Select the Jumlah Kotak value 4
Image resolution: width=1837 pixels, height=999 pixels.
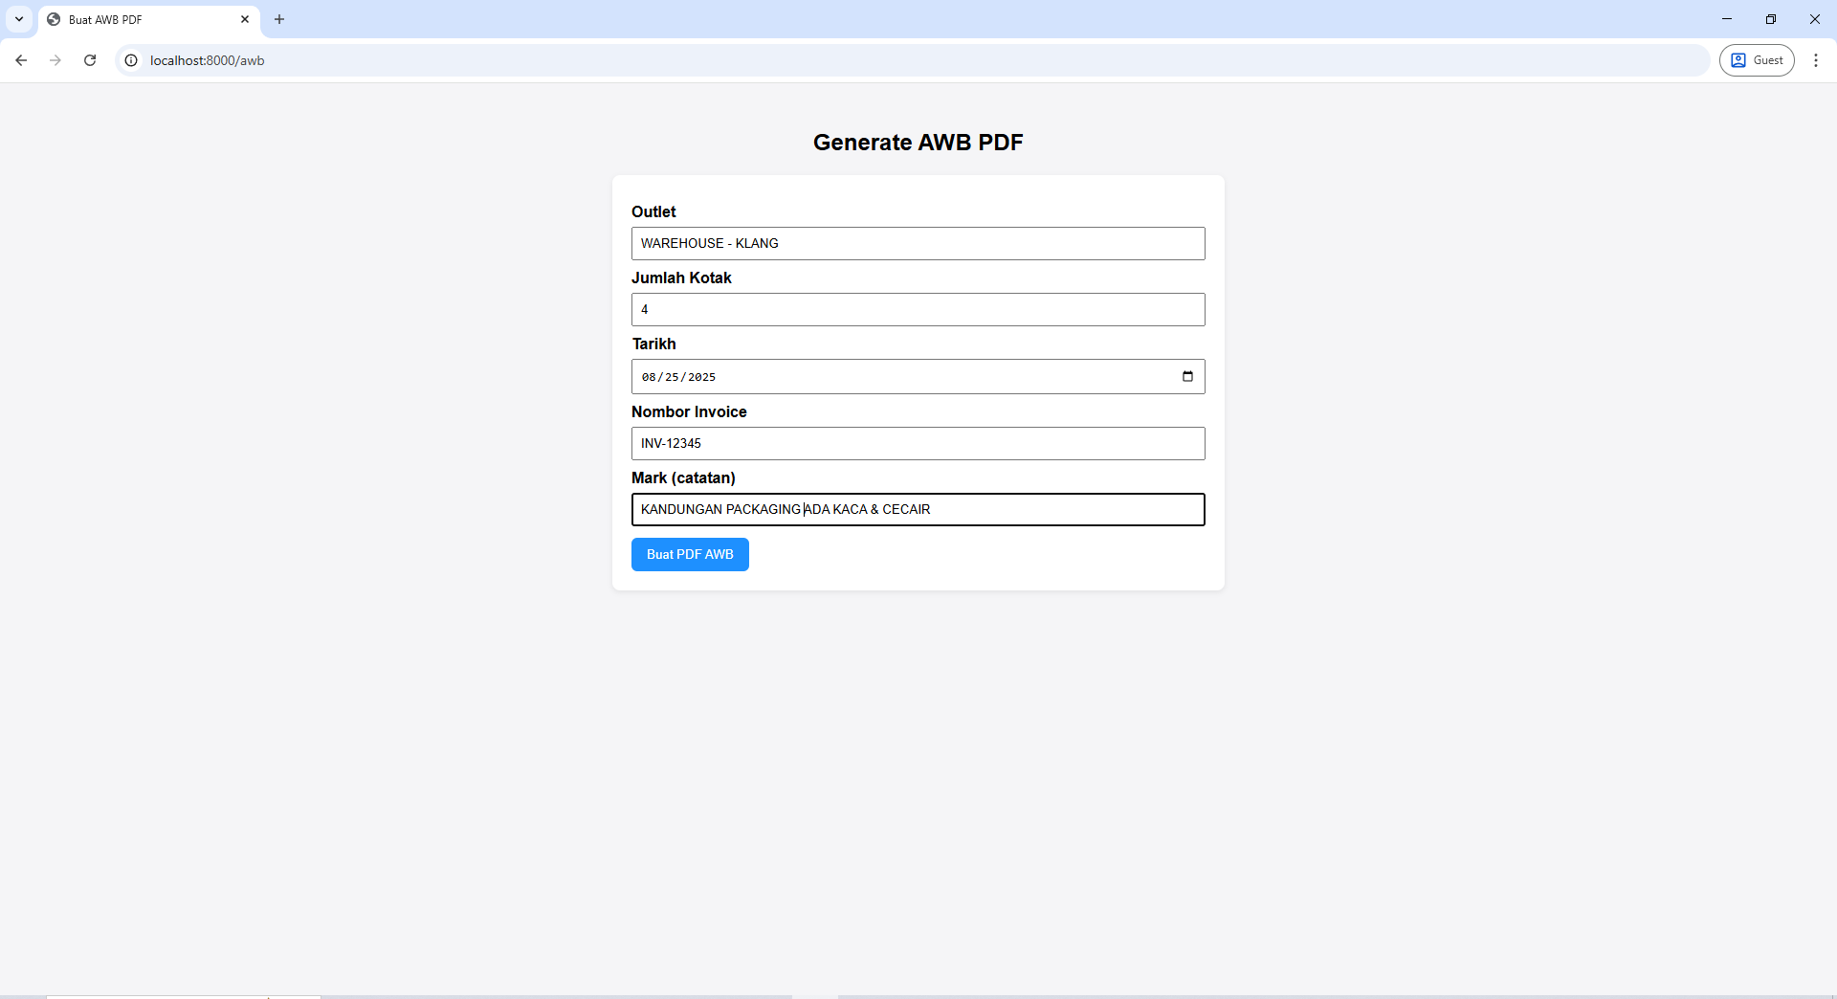click(x=918, y=309)
